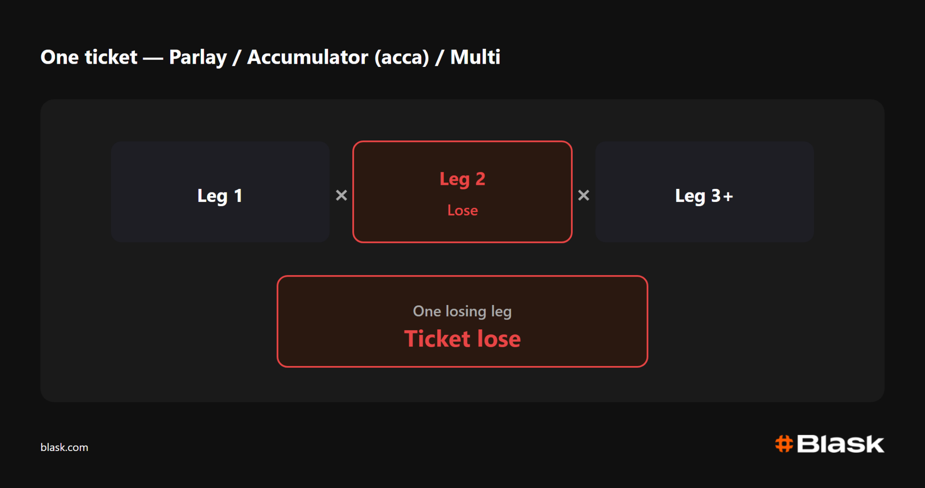Click the word Parlay in the title
Image resolution: width=925 pixels, height=488 pixels.
click(198, 57)
